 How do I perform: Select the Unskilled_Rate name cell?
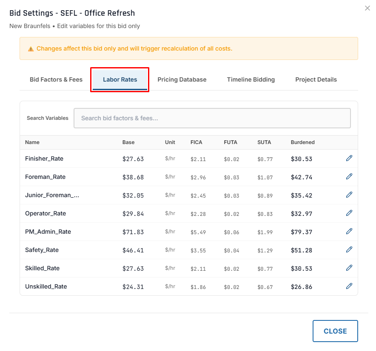46,286
